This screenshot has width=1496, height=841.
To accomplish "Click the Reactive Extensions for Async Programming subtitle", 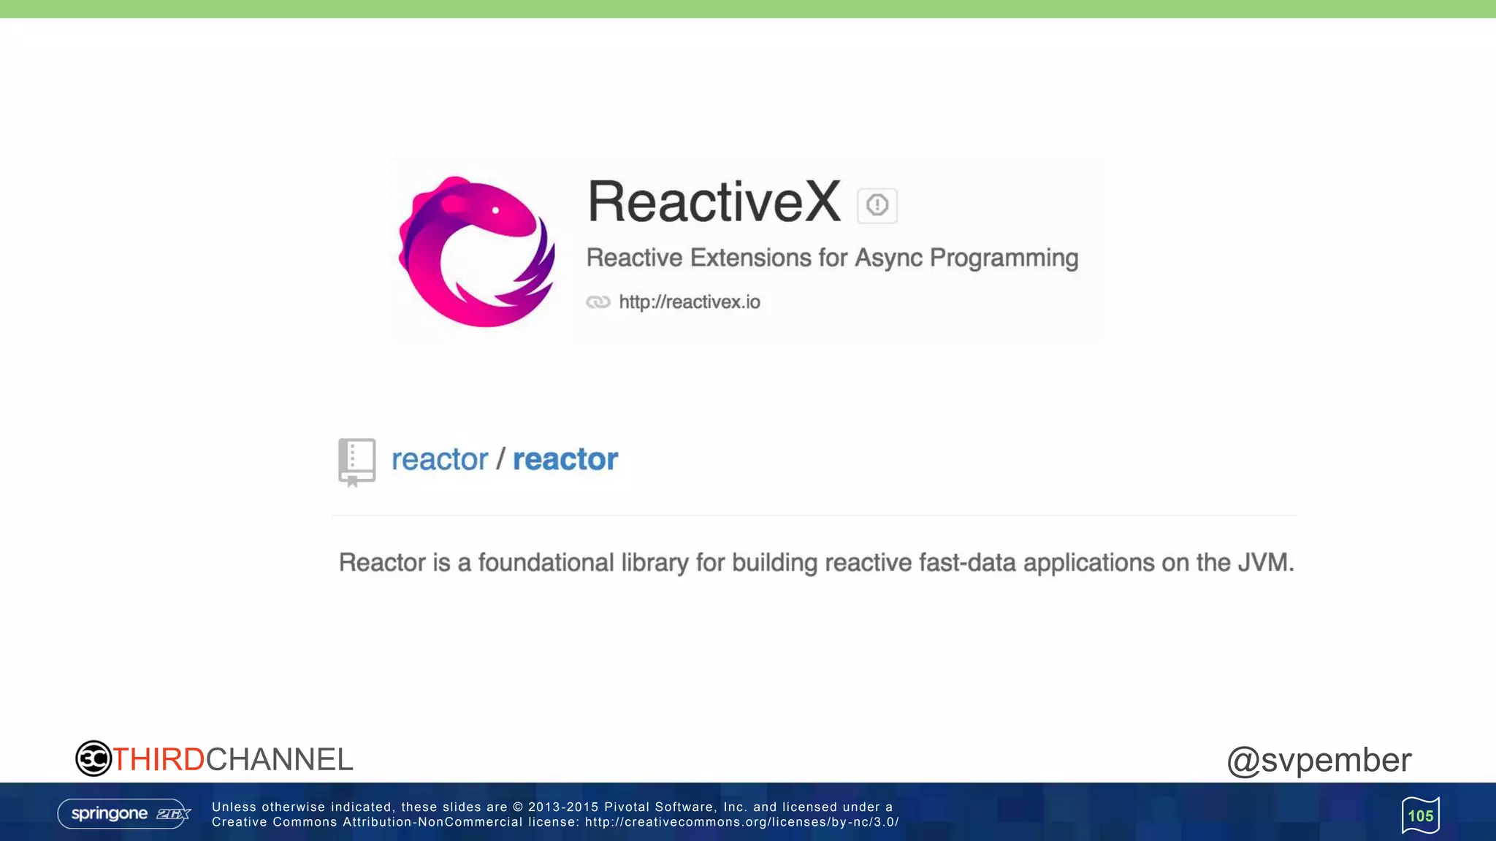I will point(832,258).
